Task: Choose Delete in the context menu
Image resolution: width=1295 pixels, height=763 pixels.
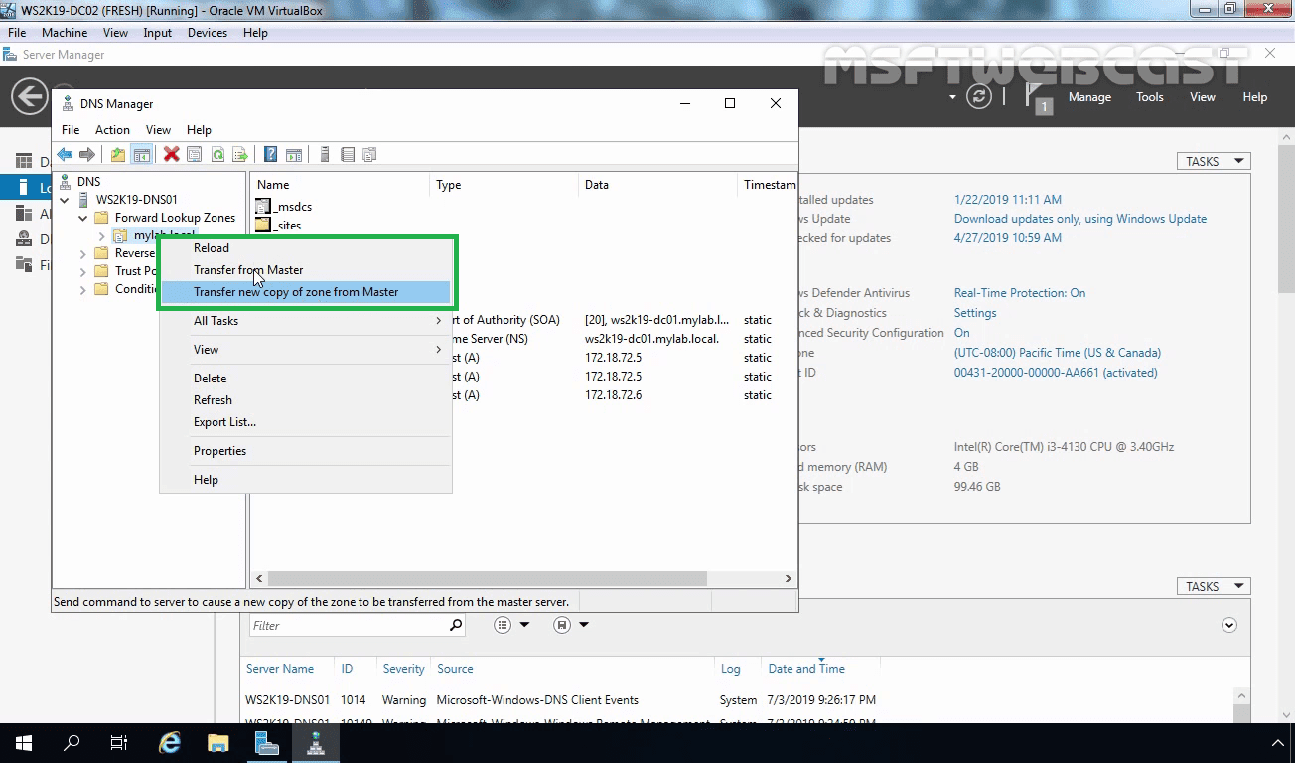Action: 305,379
